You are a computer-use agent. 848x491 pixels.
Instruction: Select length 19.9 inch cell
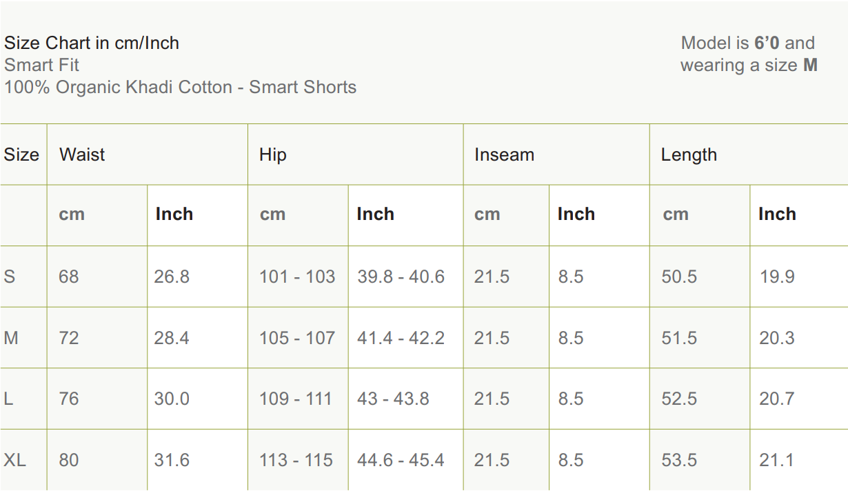[x=777, y=277]
